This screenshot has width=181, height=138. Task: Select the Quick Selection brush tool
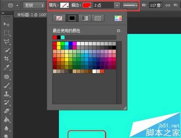point(7,50)
